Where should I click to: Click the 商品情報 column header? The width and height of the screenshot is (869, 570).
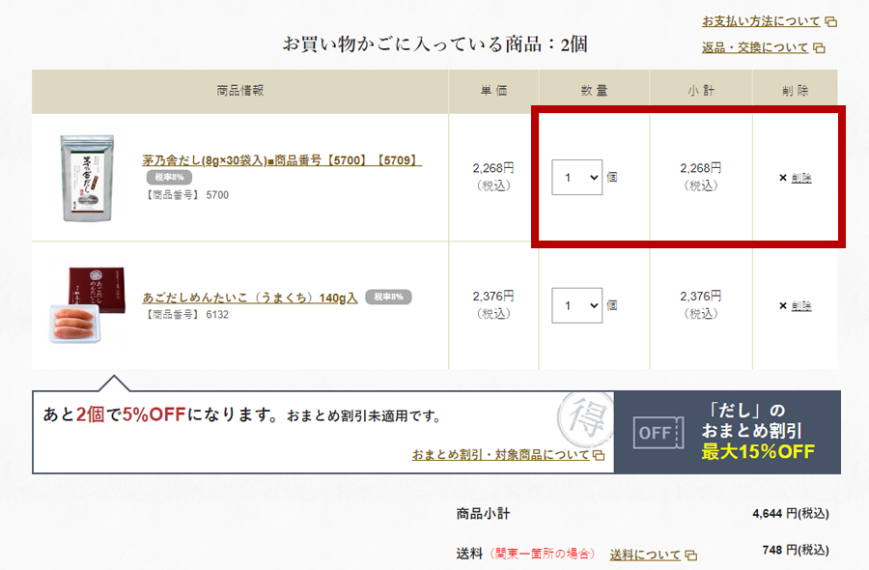pos(240,91)
